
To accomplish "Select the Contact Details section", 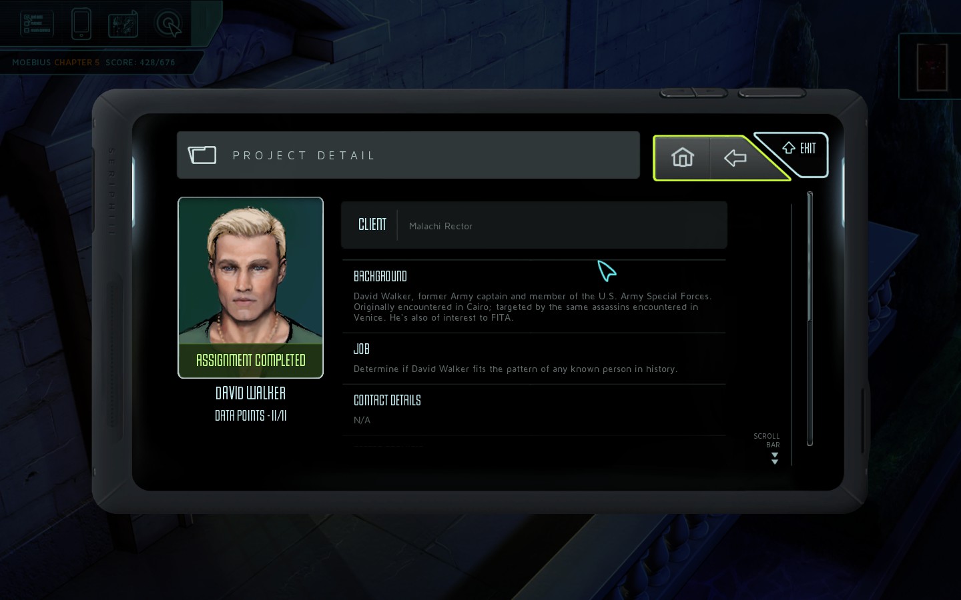I will 533,410.
